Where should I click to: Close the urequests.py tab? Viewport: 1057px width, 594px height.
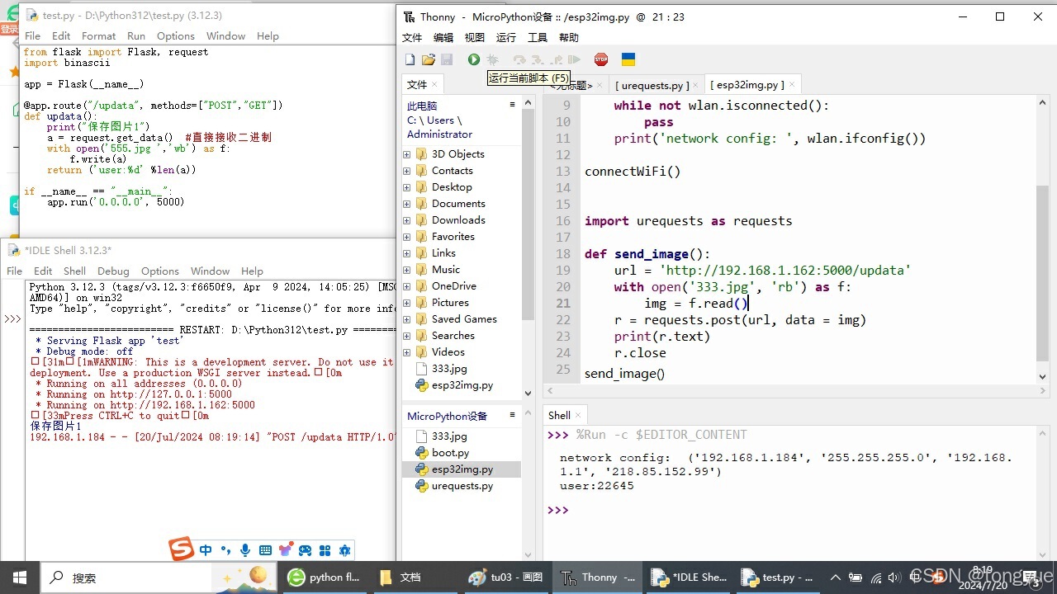[x=696, y=85]
